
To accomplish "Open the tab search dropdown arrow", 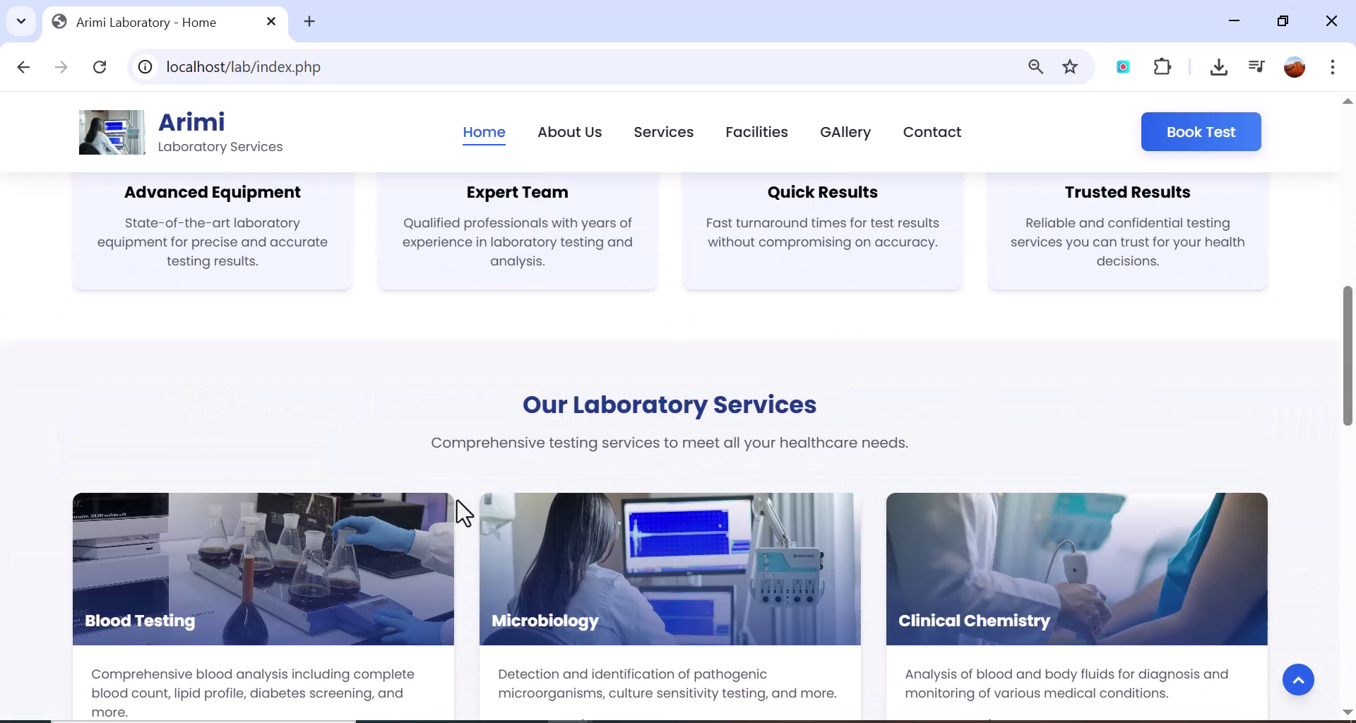I will click(21, 21).
